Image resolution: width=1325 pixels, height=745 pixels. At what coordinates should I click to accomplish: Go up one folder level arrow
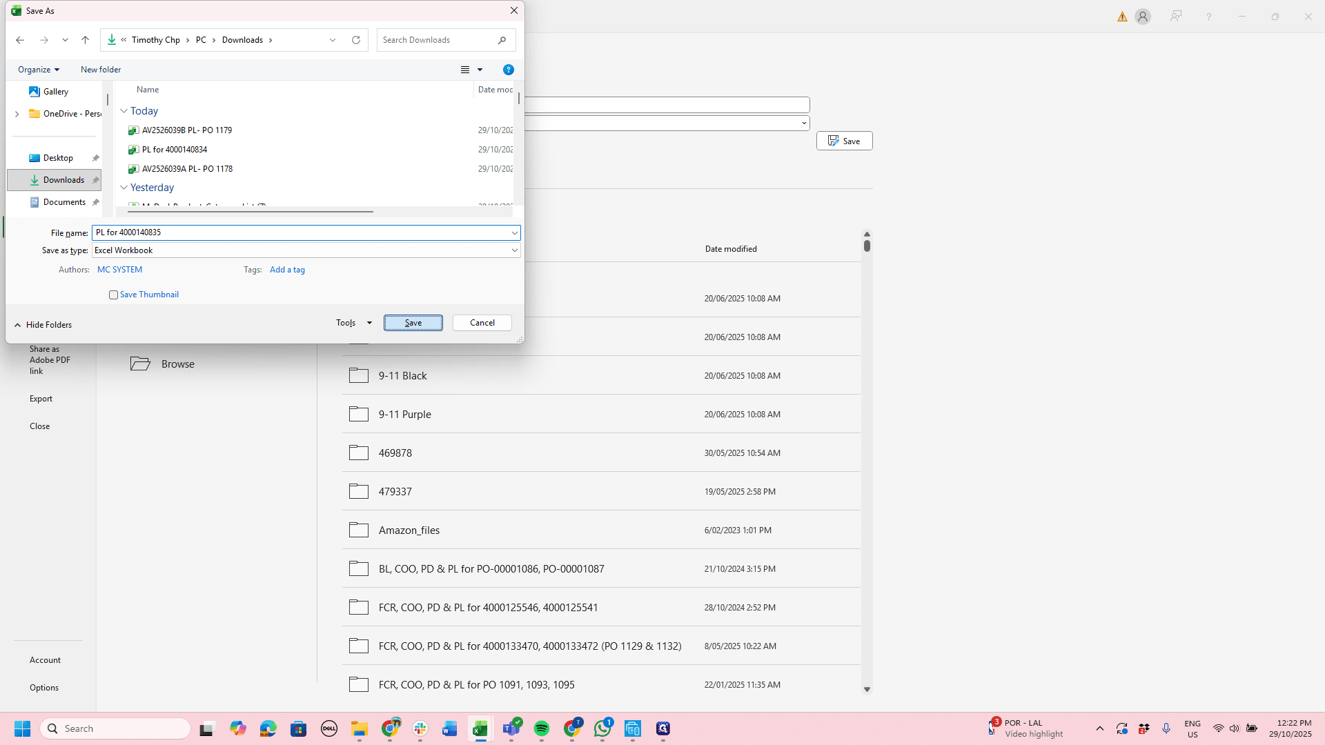pyautogui.click(x=86, y=40)
